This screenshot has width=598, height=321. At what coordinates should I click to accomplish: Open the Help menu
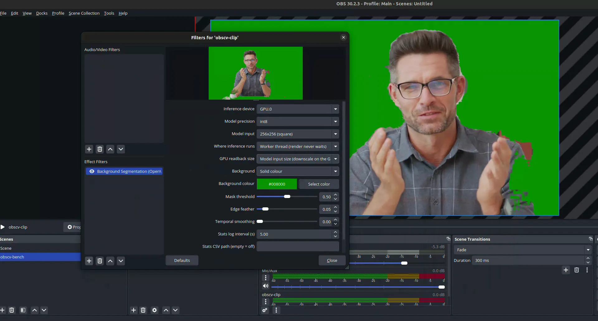click(x=123, y=13)
